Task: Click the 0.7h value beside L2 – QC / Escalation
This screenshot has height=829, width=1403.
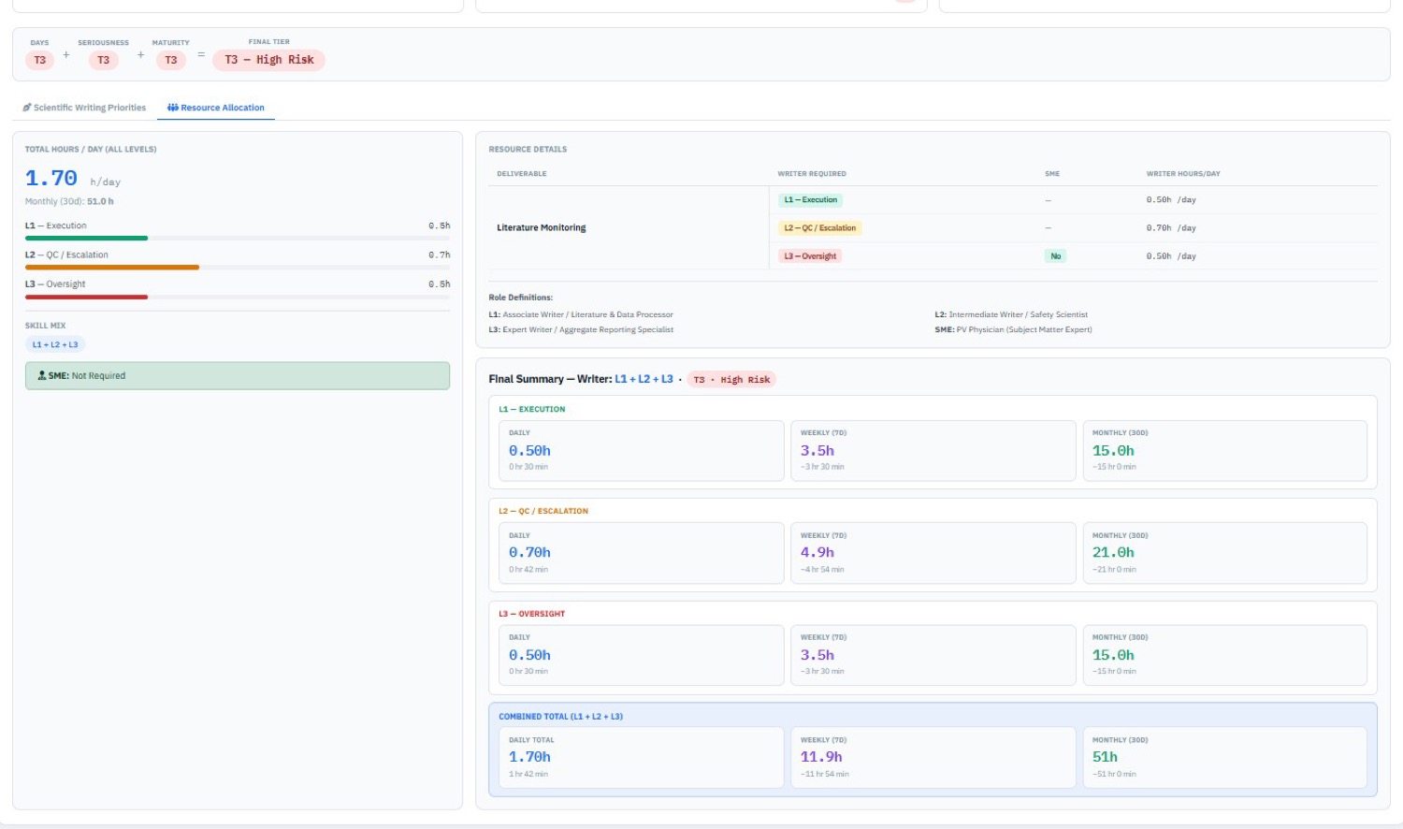Action: (440, 255)
